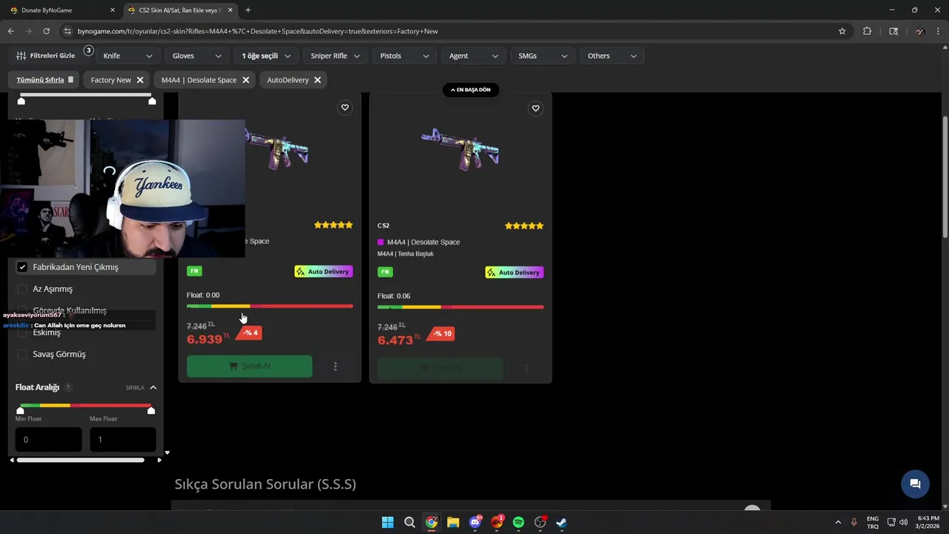Open Steam from the taskbar
949x534 pixels.
pos(562,522)
